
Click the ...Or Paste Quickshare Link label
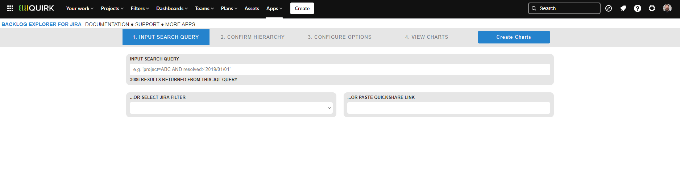pos(381,97)
